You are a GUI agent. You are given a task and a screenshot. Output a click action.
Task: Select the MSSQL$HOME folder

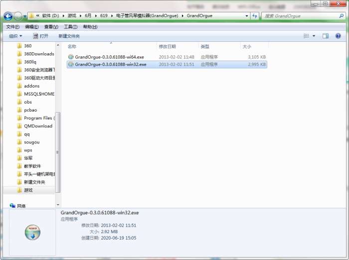tap(39, 94)
